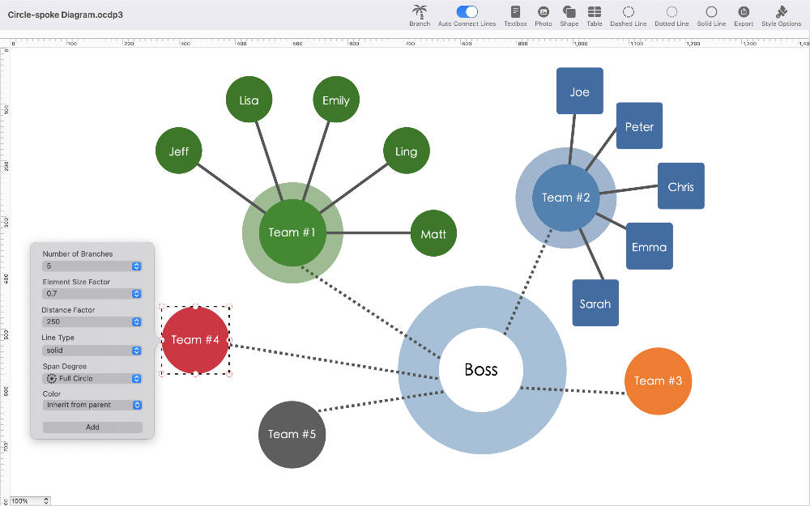Select the Ling circle
Screen dimensions: 810x506
(x=406, y=151)
